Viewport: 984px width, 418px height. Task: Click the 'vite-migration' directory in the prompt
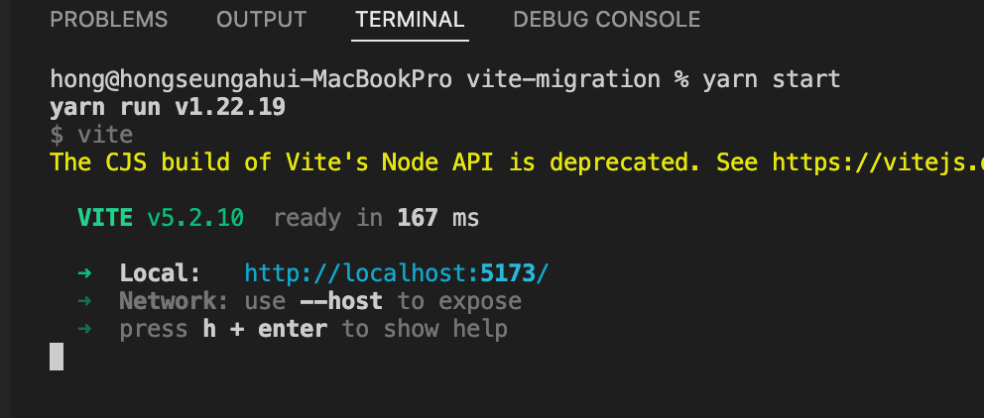point(562,80)
